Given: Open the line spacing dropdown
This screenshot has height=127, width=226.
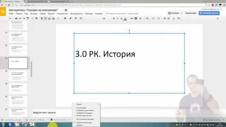Looking at the screenshot, I should pos(148,18).
